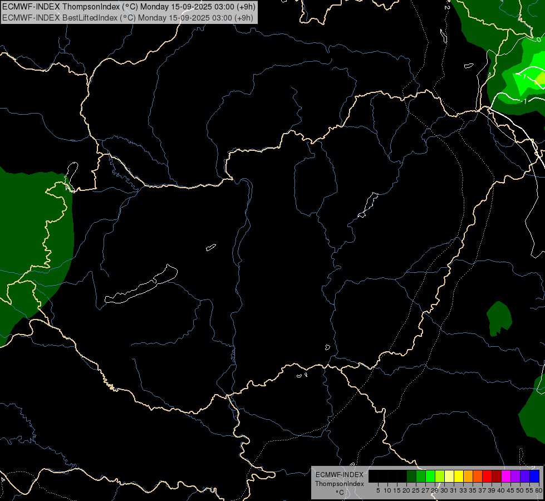This screenshot has width=545, height=501.
Task: Click the legend tick value 5
Action: click(378, 490)
